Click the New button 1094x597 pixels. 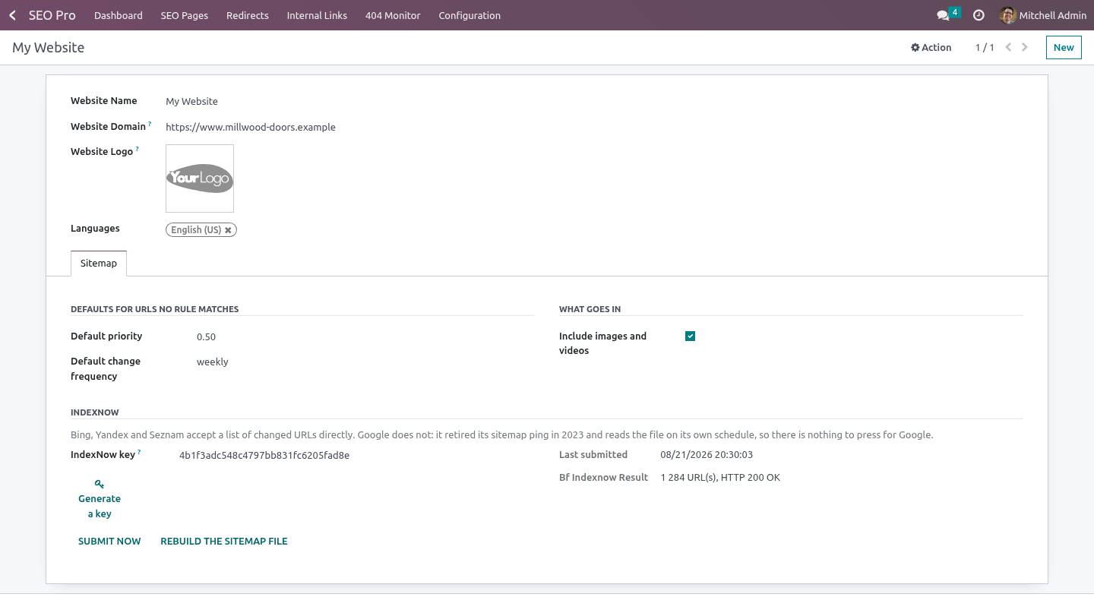pos(1064,47)
